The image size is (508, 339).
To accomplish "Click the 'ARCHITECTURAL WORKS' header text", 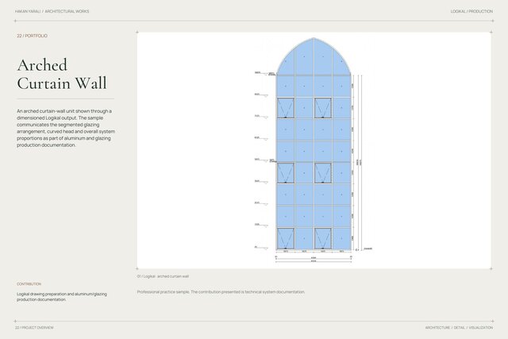I will click(x=67, y=11).
